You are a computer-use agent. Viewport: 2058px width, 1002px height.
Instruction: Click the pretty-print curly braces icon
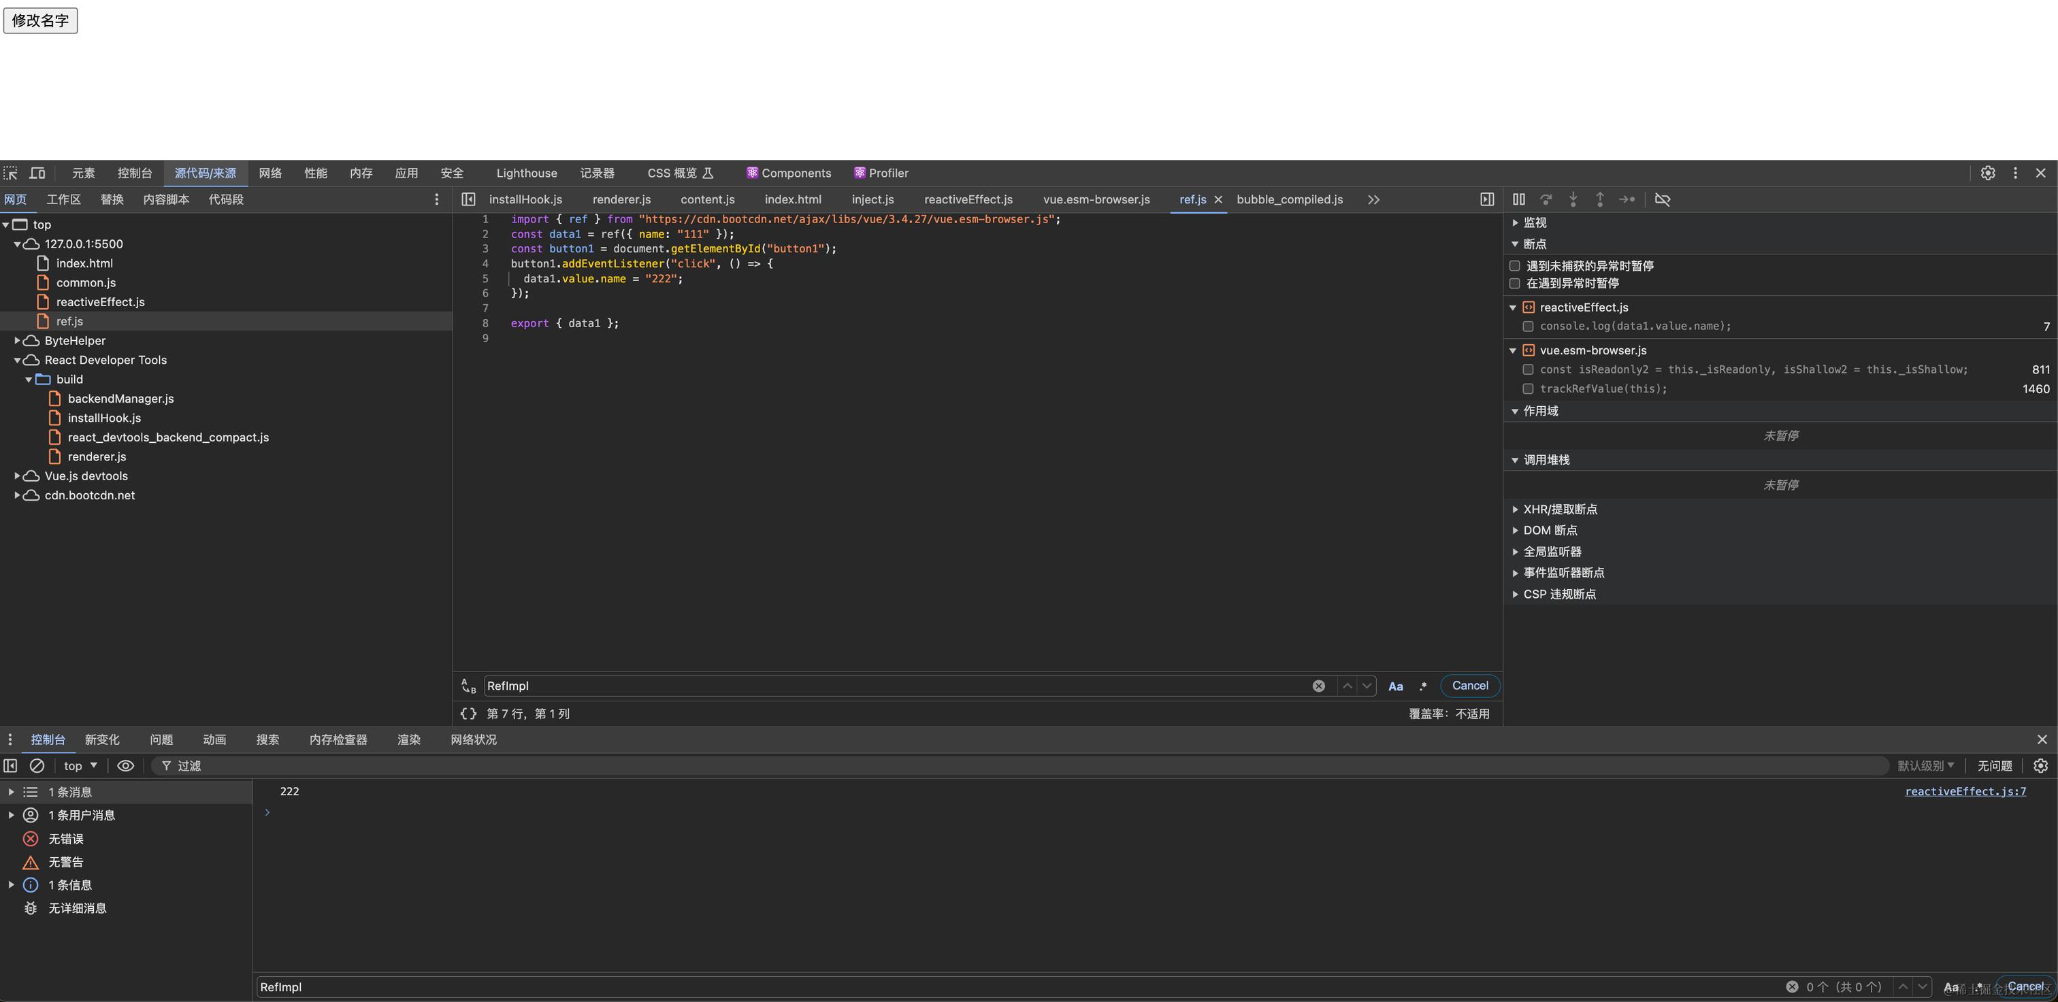click(468, 714)
